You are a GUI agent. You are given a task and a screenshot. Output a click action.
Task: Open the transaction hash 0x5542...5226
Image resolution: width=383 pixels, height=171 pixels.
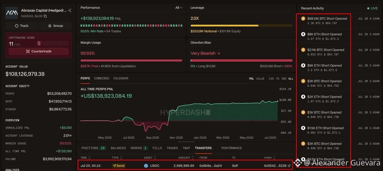pyautogui.click(x=275, y=166)
